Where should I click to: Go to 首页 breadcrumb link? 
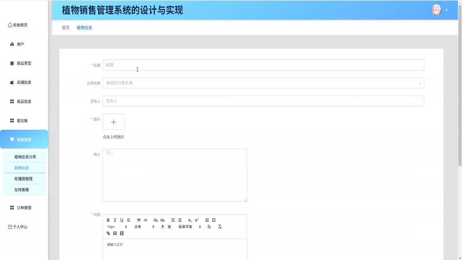[x=66, y=27]
